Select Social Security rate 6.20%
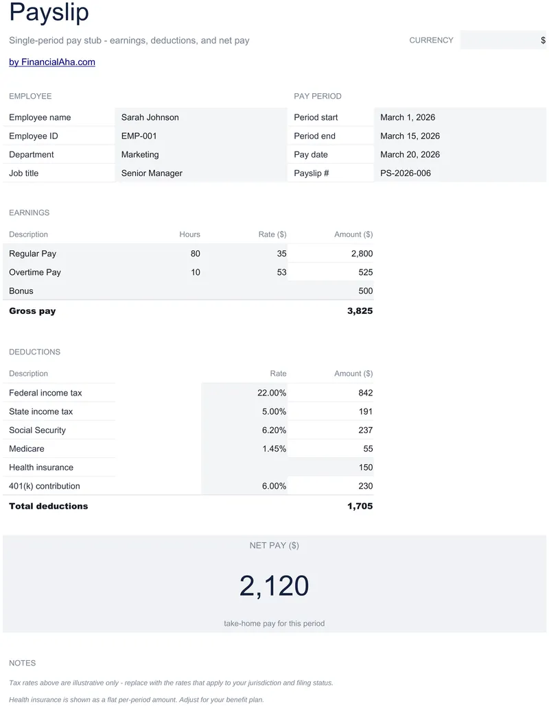Image resolution: width=549 pixels, height=706 pixels. [244, 430]
